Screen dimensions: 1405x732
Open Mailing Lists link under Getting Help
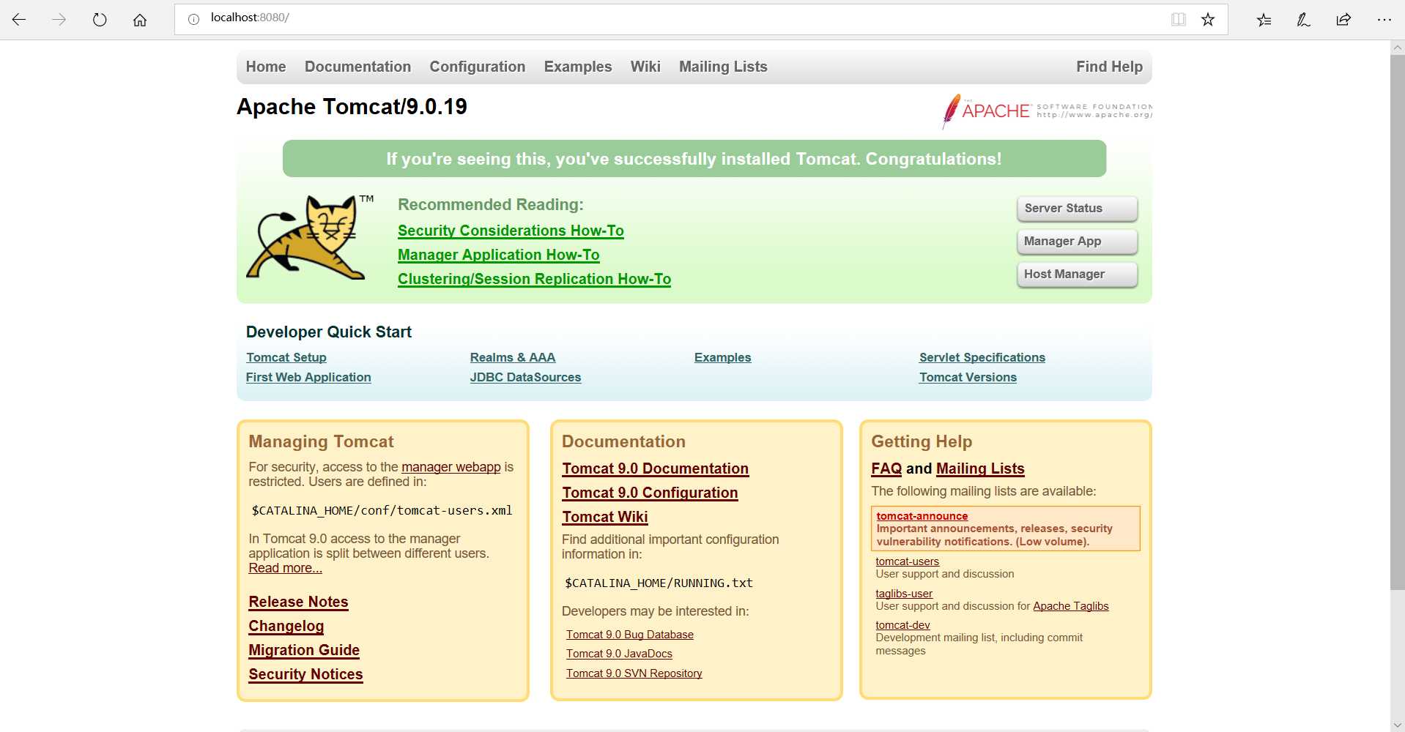pyautogui.click(x=980, y=468)
